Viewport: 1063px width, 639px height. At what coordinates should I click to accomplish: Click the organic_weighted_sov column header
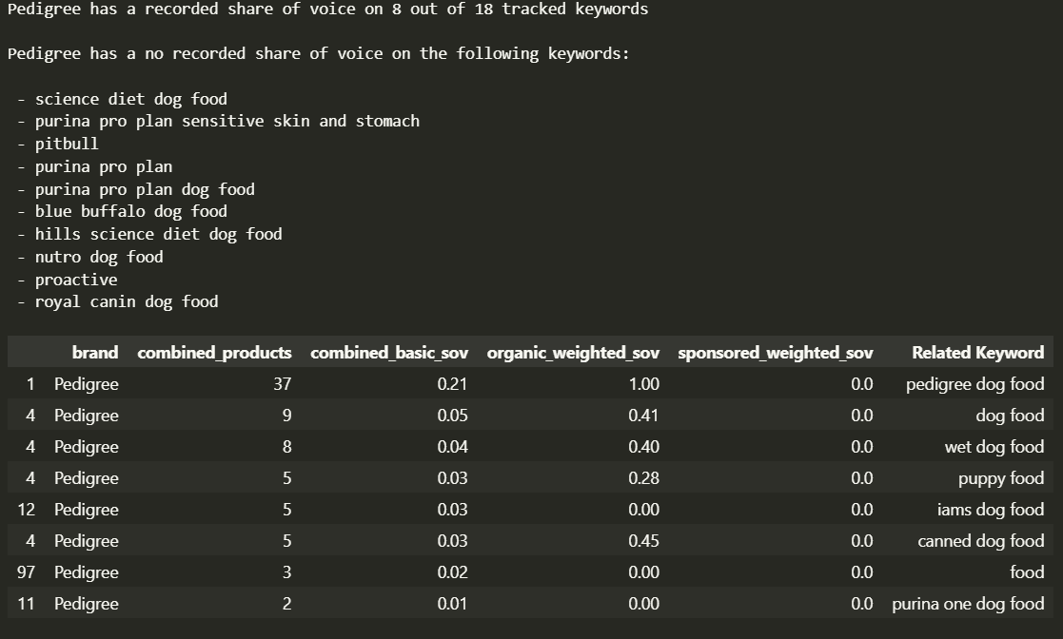coord(573,353)
